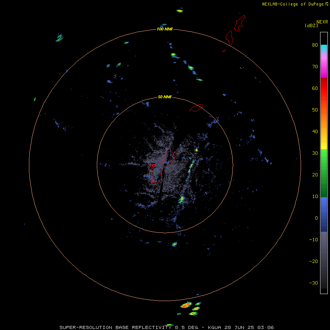Image resolution: width=330 pixels, height=330 pixels.
Task: Click the 60 value on the color scale
Action: coord(315,88)
